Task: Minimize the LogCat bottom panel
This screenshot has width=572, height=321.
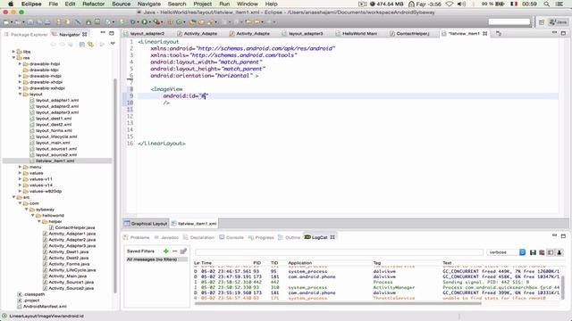Action: (x=554, y=236)
